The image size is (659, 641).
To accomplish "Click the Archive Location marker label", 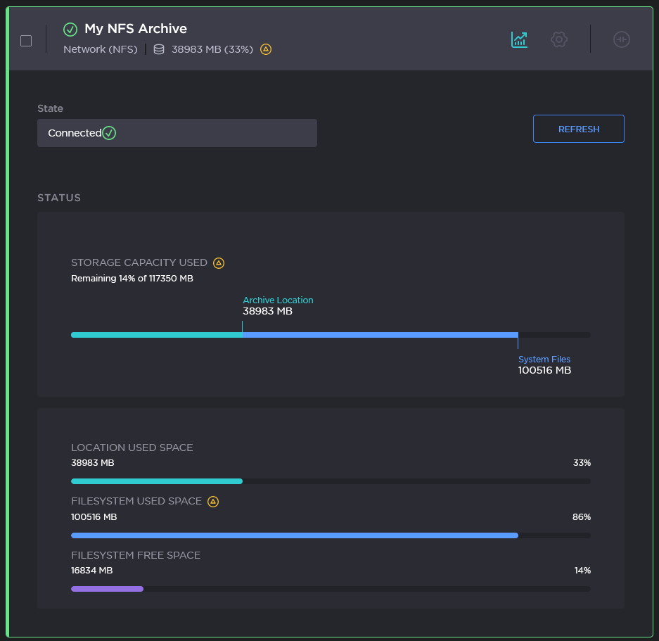I will click(278, 300).
